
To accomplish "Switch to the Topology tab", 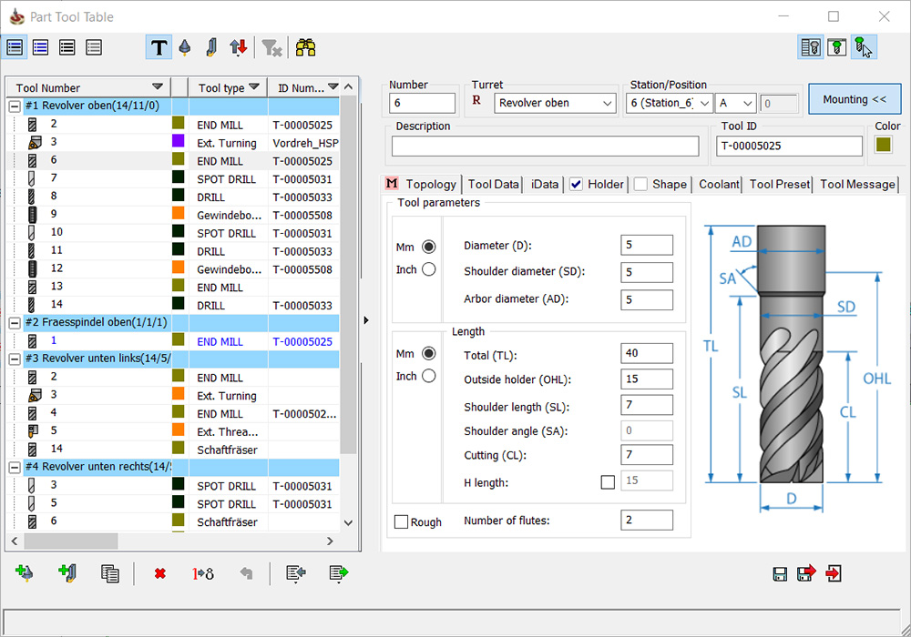I will (422, 185).
